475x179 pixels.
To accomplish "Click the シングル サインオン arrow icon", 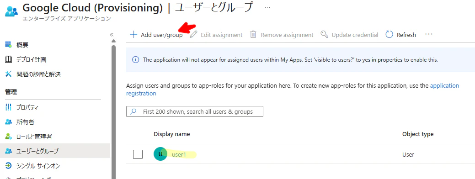I will 9,166.
